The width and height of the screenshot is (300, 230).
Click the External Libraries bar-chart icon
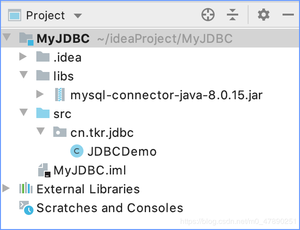pos(25,189)
